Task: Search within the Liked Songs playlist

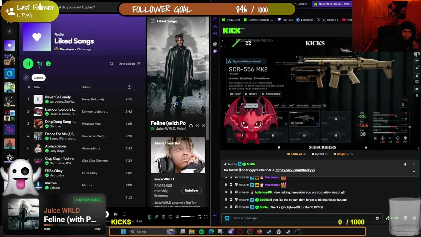Action: pyautogui.click(x=111, y=64)
